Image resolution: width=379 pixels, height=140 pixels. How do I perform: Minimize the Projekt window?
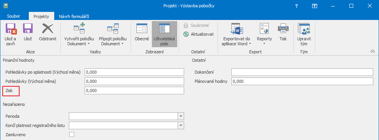[x=333, y=6]
